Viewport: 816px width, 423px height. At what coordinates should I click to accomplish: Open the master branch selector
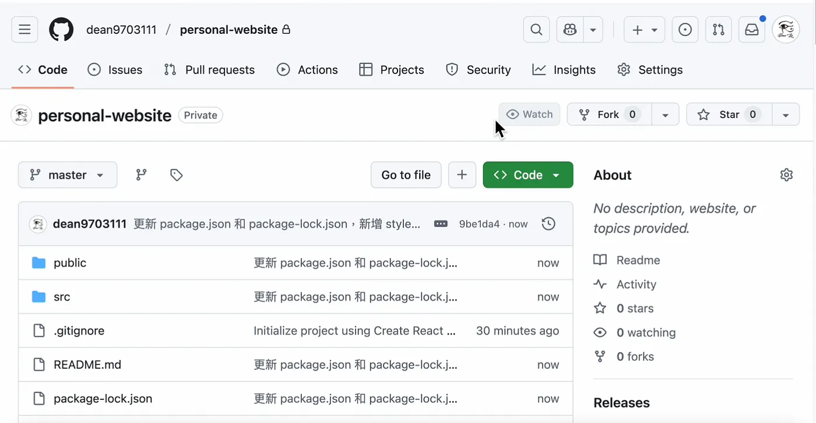click(x=68, y=175)
